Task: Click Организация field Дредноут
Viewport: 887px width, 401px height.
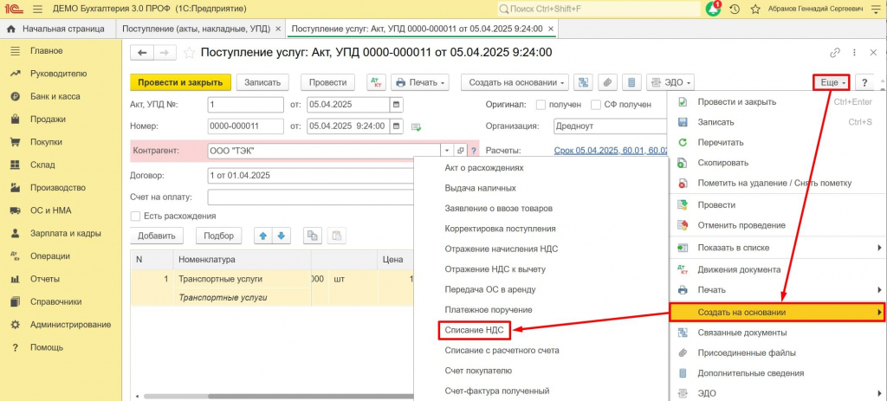Action: [611, 126]
